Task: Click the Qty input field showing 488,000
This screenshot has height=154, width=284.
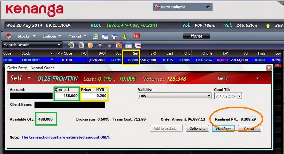Action: pyautogui.click(x=67, y=96)
